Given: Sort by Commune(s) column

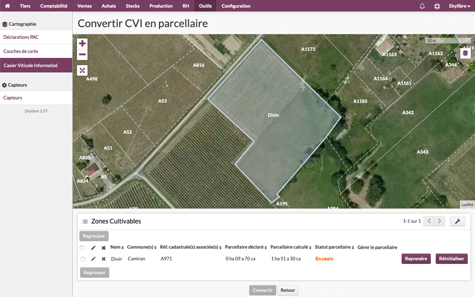Looking at the screenshot, I should pyautogui.click(x=142, y=247).
